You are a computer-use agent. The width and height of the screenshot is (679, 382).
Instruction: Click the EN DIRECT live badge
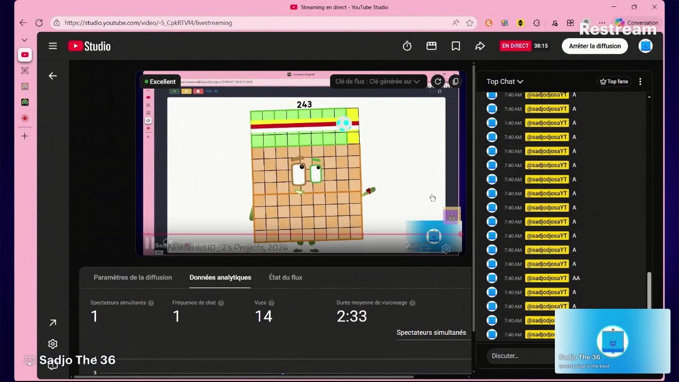516,46
